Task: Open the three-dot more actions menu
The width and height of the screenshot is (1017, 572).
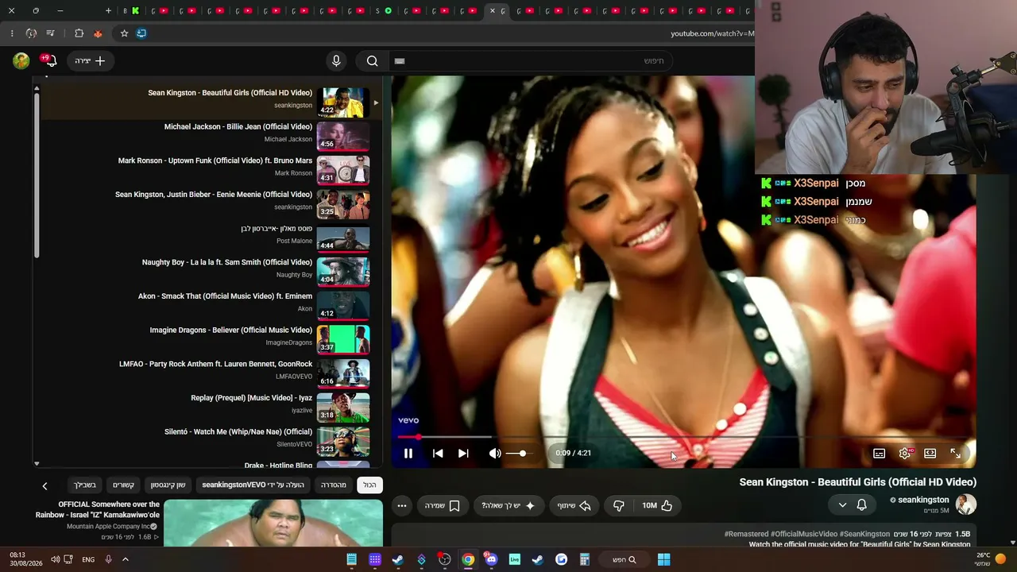Action: (402, 505)
